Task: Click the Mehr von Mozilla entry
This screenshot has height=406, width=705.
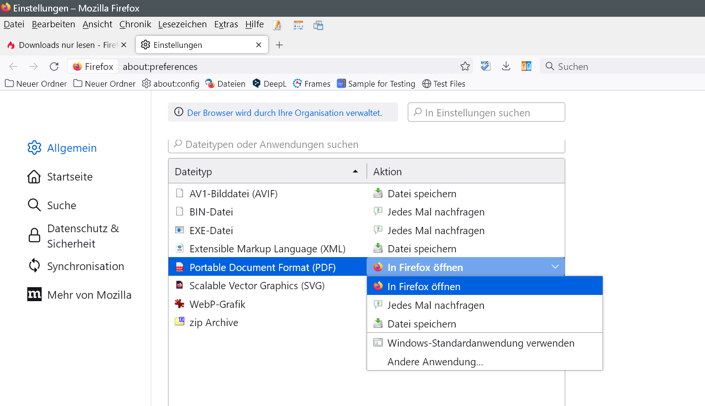Action: [x=89, y=295]
